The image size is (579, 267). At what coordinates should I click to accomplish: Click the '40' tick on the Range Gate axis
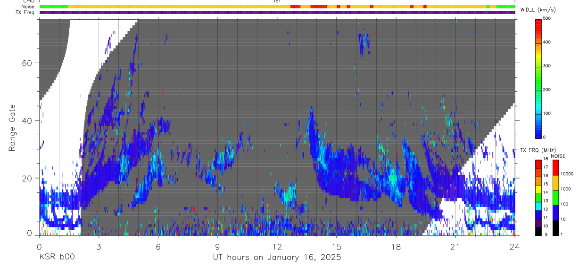(27, 121)
